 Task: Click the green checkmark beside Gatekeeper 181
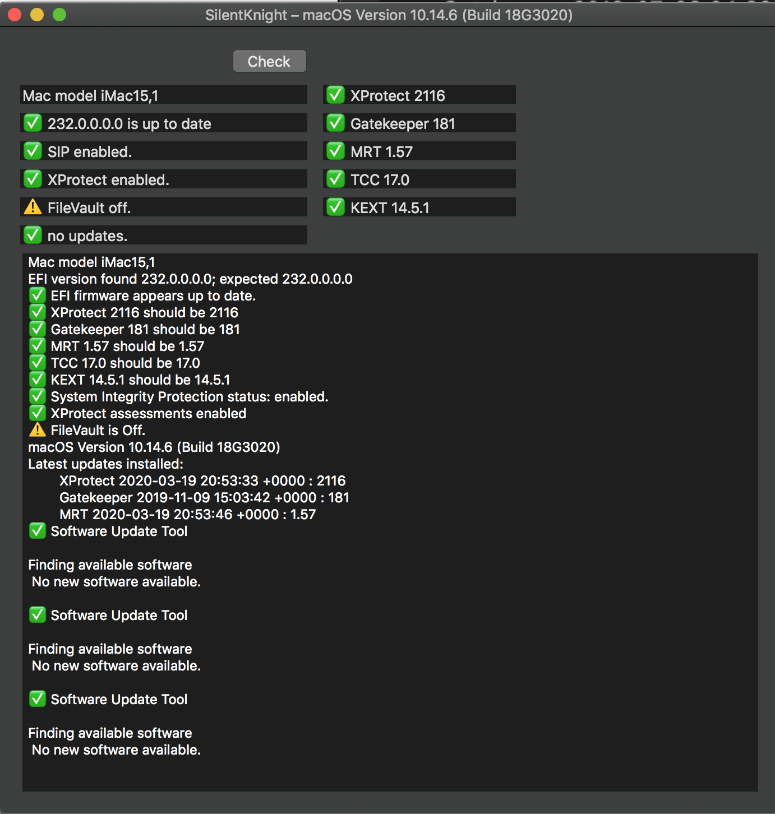coord(335,123)
